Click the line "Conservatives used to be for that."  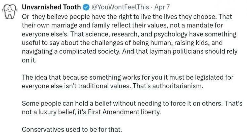click(x=72, y=129)
